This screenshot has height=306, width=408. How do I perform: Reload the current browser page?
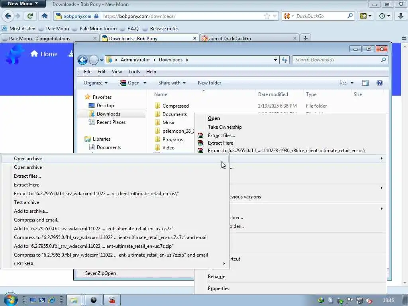click(x=29, y=16)
